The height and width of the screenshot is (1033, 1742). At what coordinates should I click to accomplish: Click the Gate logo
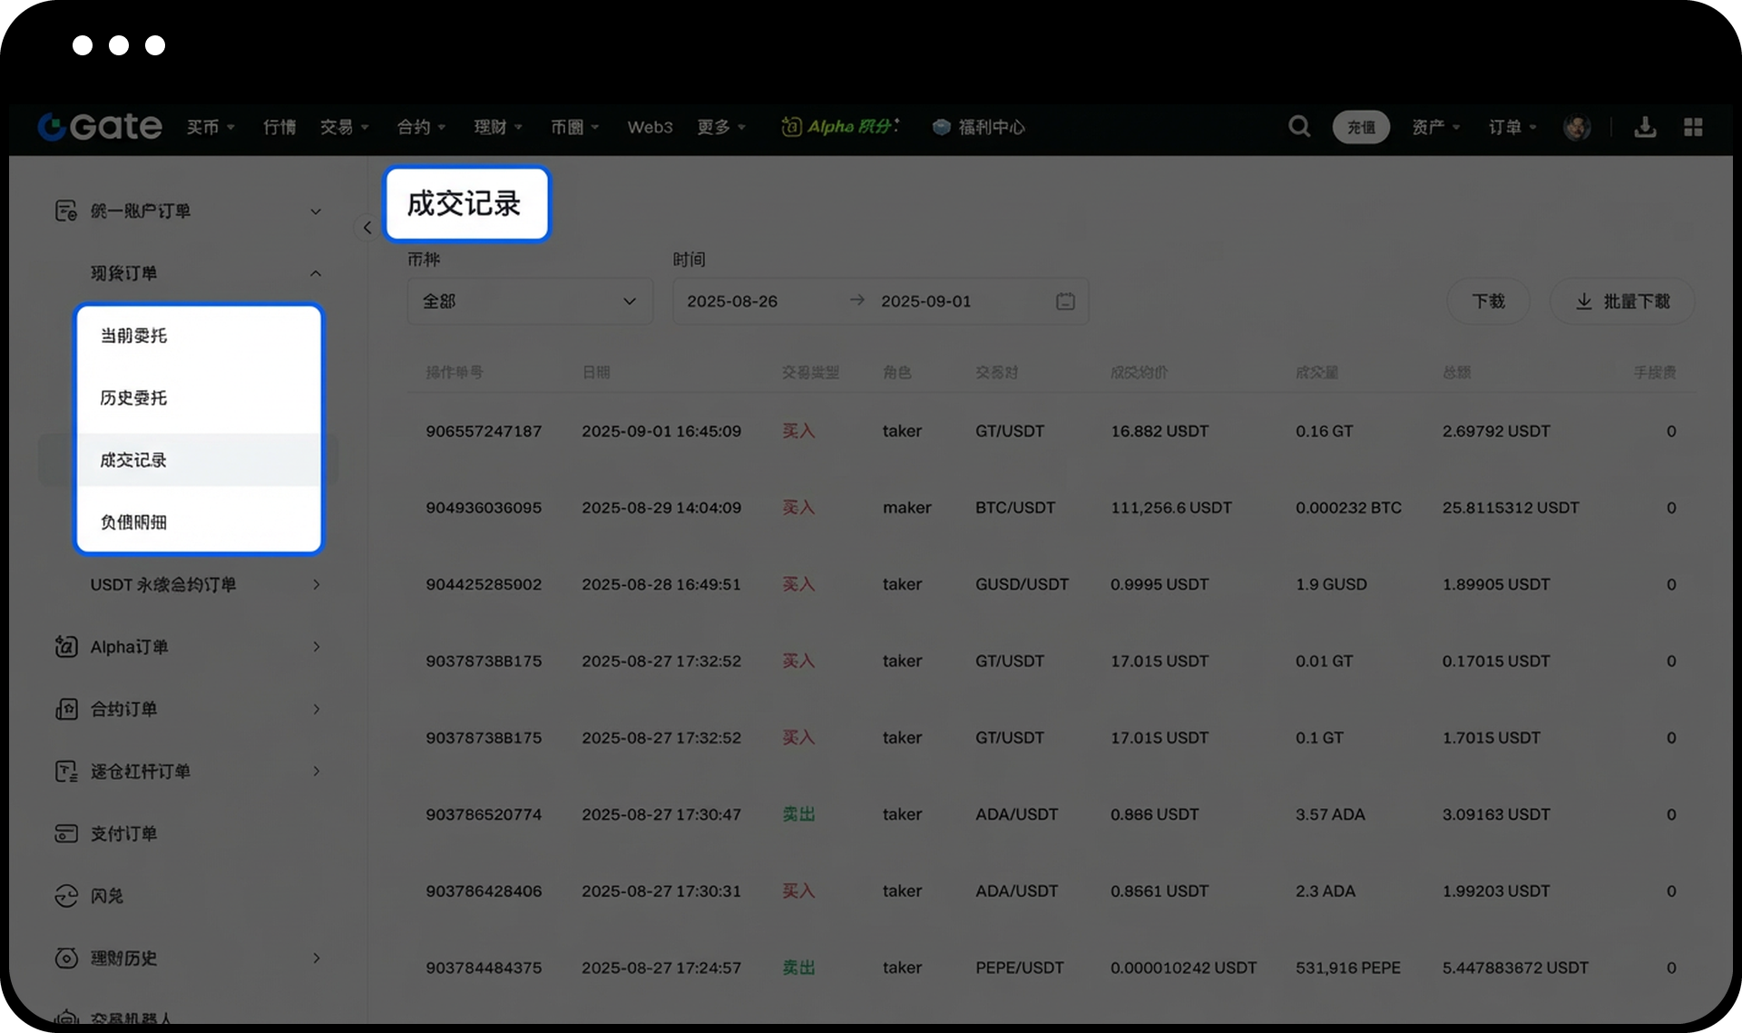[100, 127]
